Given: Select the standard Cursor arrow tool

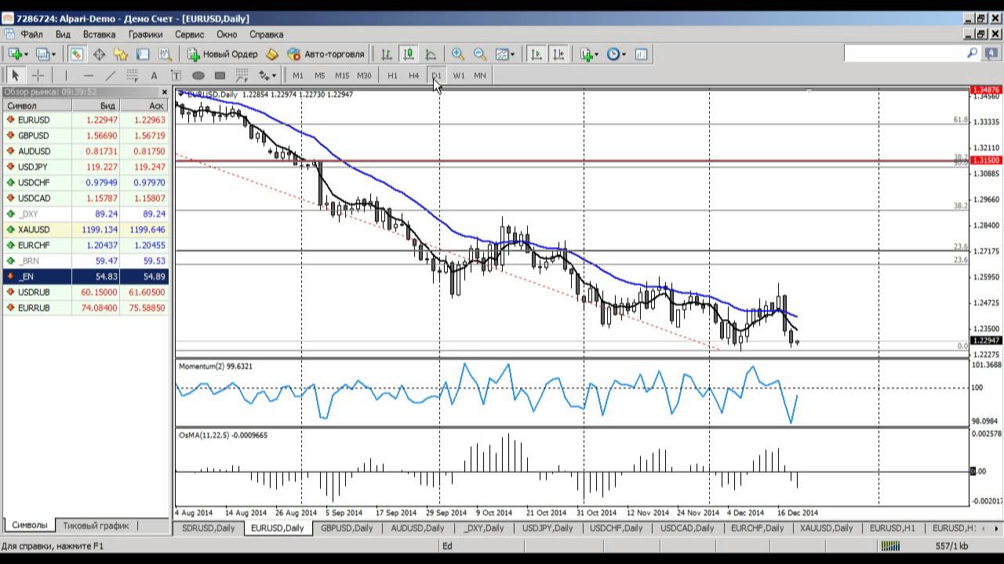Looking at the screenshot, I should (15, 75).
